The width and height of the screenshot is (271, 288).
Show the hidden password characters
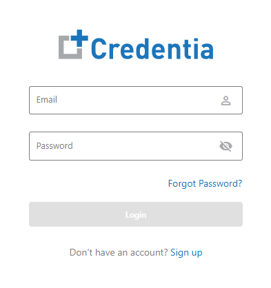pos(225,146)
